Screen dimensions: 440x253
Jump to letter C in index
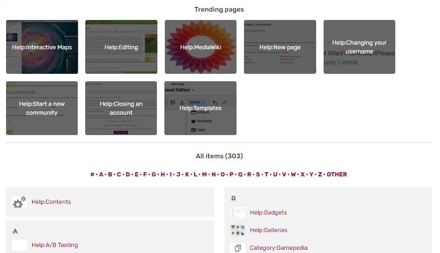pos(119,175)
